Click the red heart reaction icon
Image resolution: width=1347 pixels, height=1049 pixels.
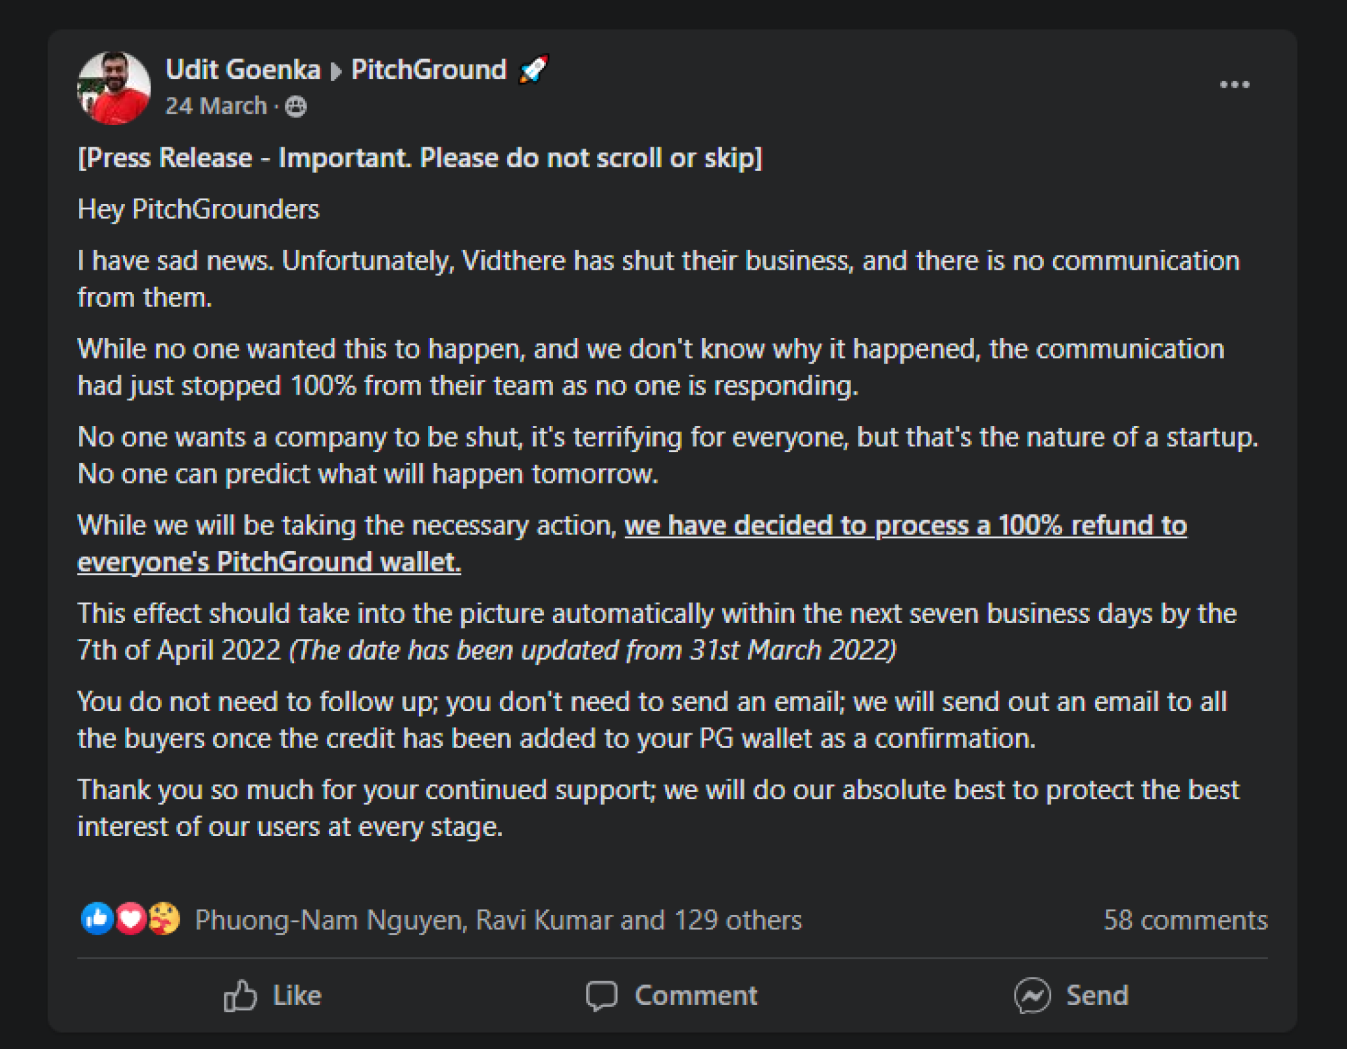[130, 918]
